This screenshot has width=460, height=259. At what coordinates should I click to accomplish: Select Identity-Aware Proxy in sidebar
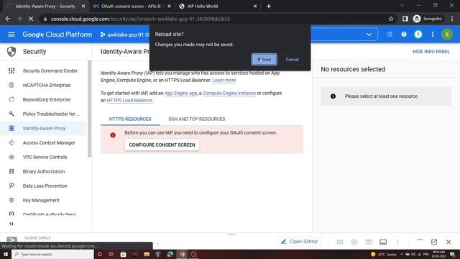44,128
